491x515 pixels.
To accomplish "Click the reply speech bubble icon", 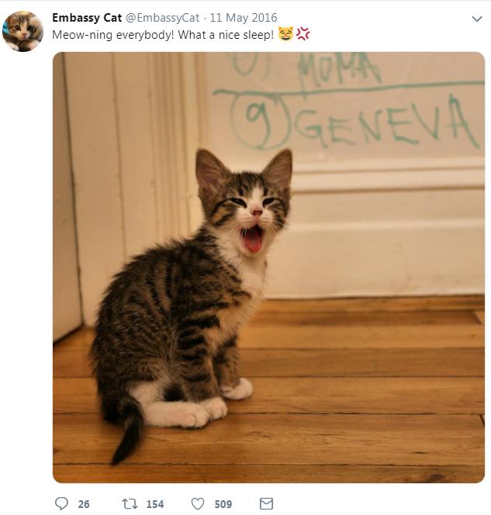I will pyautogui.click(x=62, y=503).
